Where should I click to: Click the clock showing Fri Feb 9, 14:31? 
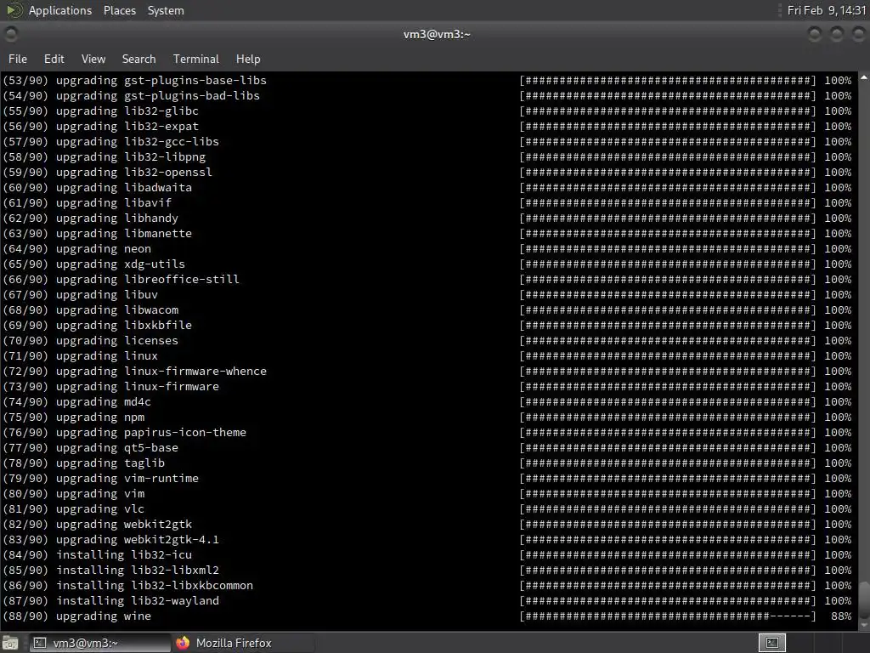[826, 10]
